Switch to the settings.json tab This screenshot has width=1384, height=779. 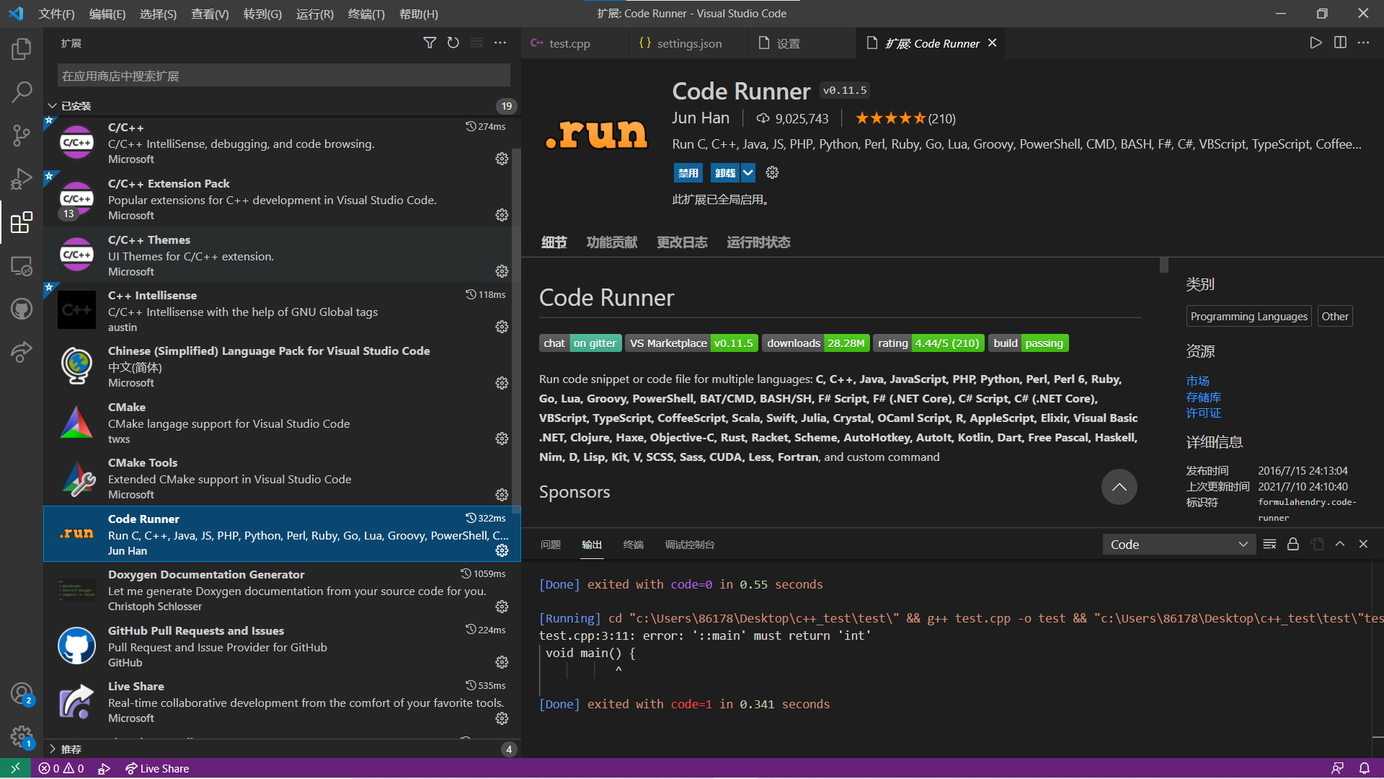(x=689, y=43)
